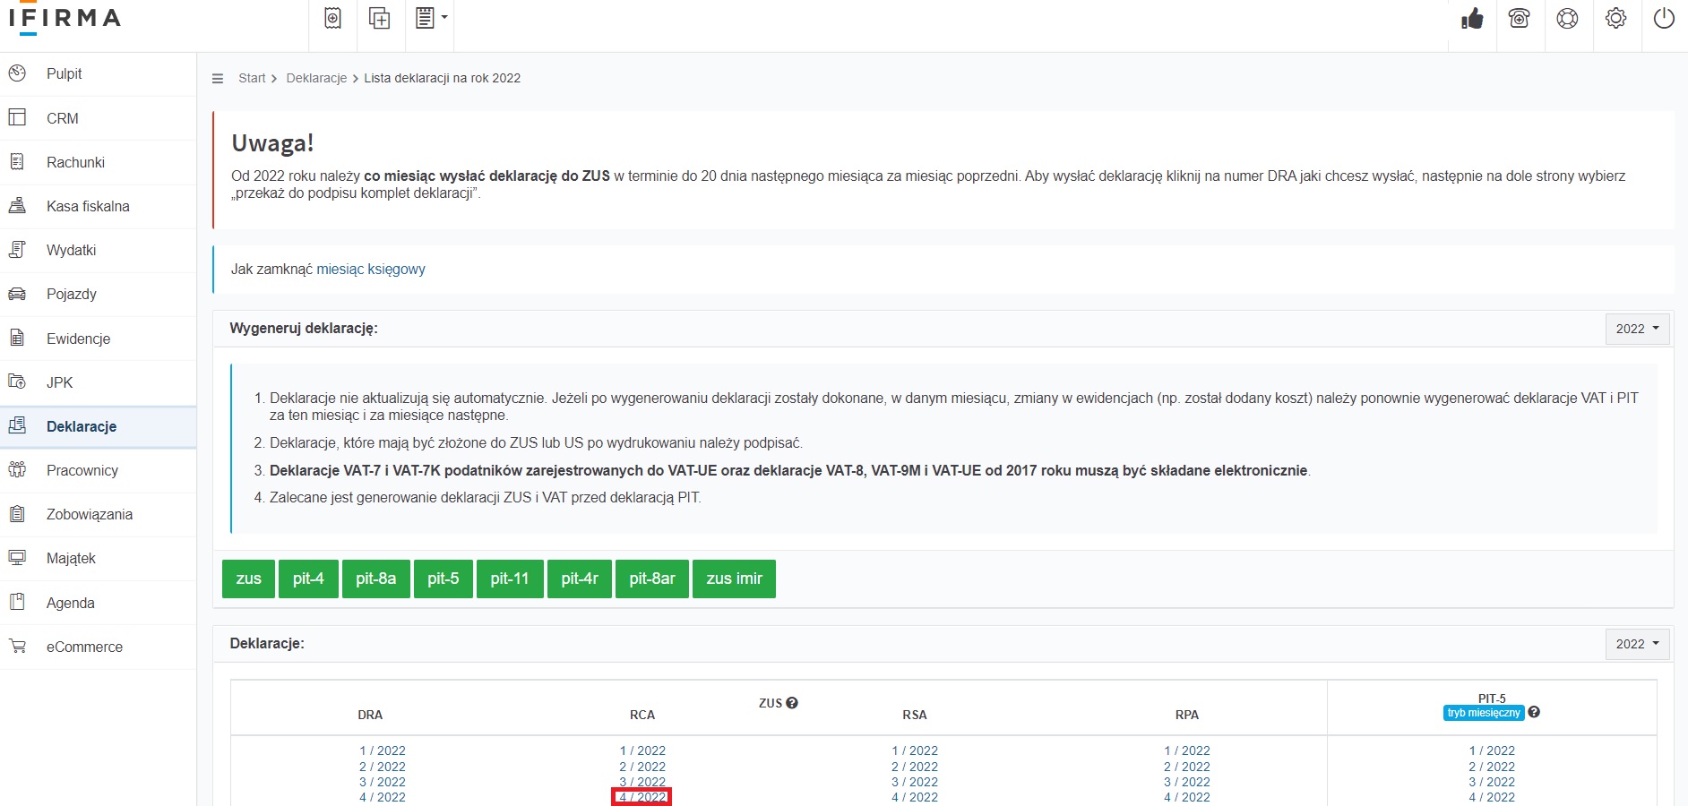Open PIT-5 declaration 3 / 2022

(1492, 782)
